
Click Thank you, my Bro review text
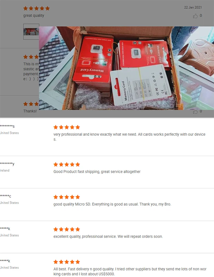point(112,204)
